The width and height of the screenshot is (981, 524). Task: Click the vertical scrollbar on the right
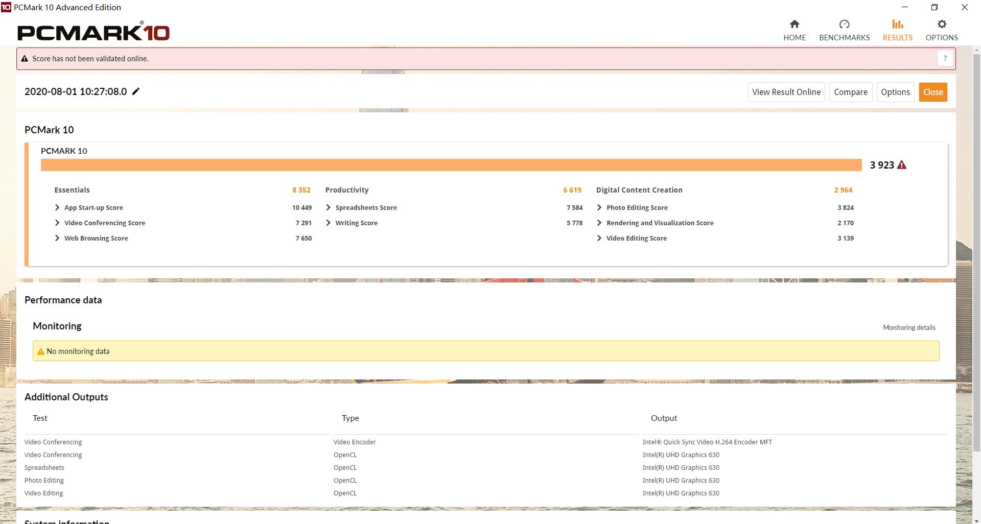tap(977, 252)
